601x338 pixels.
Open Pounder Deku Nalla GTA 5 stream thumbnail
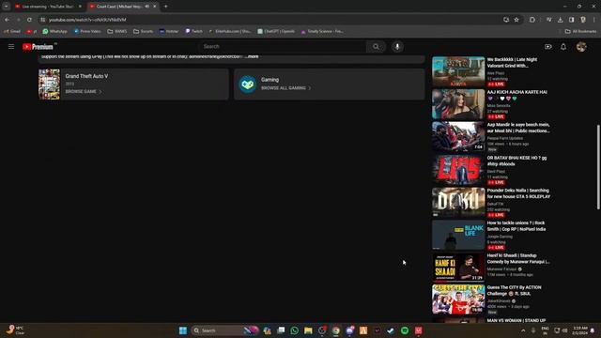[458, 203]
